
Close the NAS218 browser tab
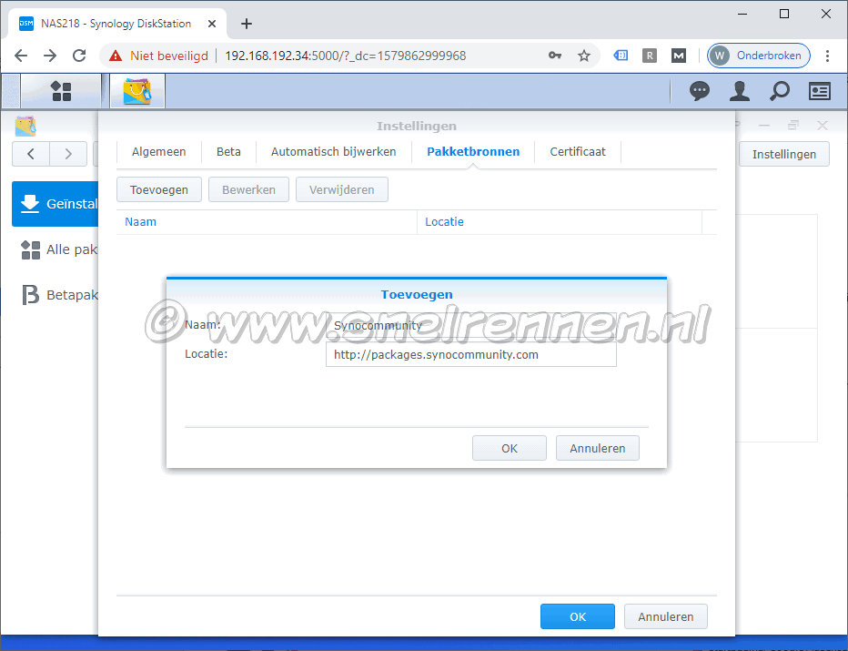click(212, 24)
